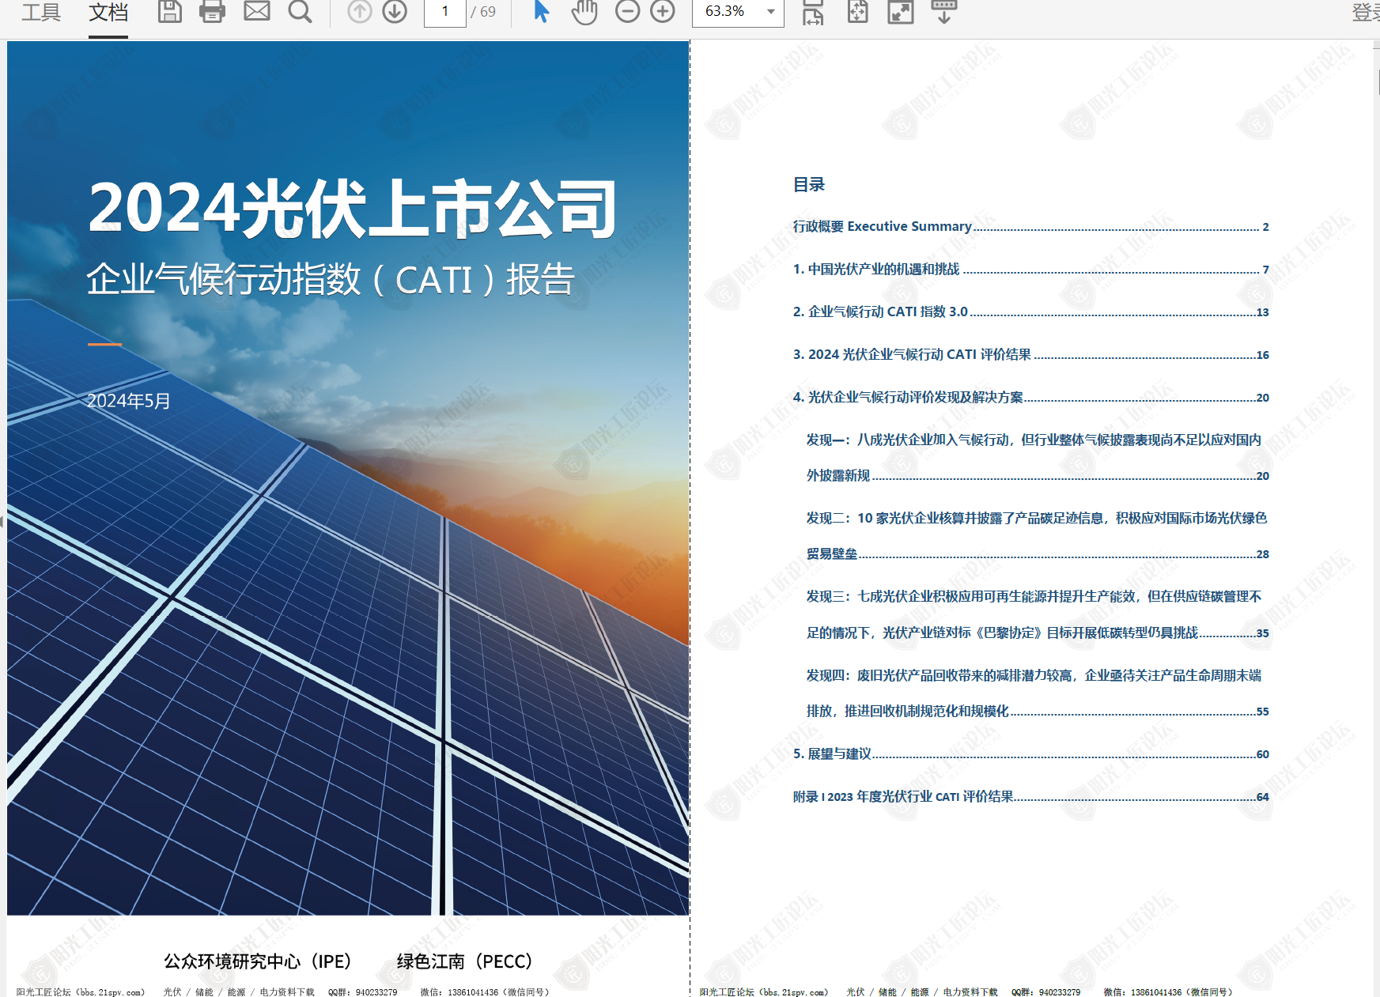
Task: Zoom in with the plus icon
Action: point(663,11)
